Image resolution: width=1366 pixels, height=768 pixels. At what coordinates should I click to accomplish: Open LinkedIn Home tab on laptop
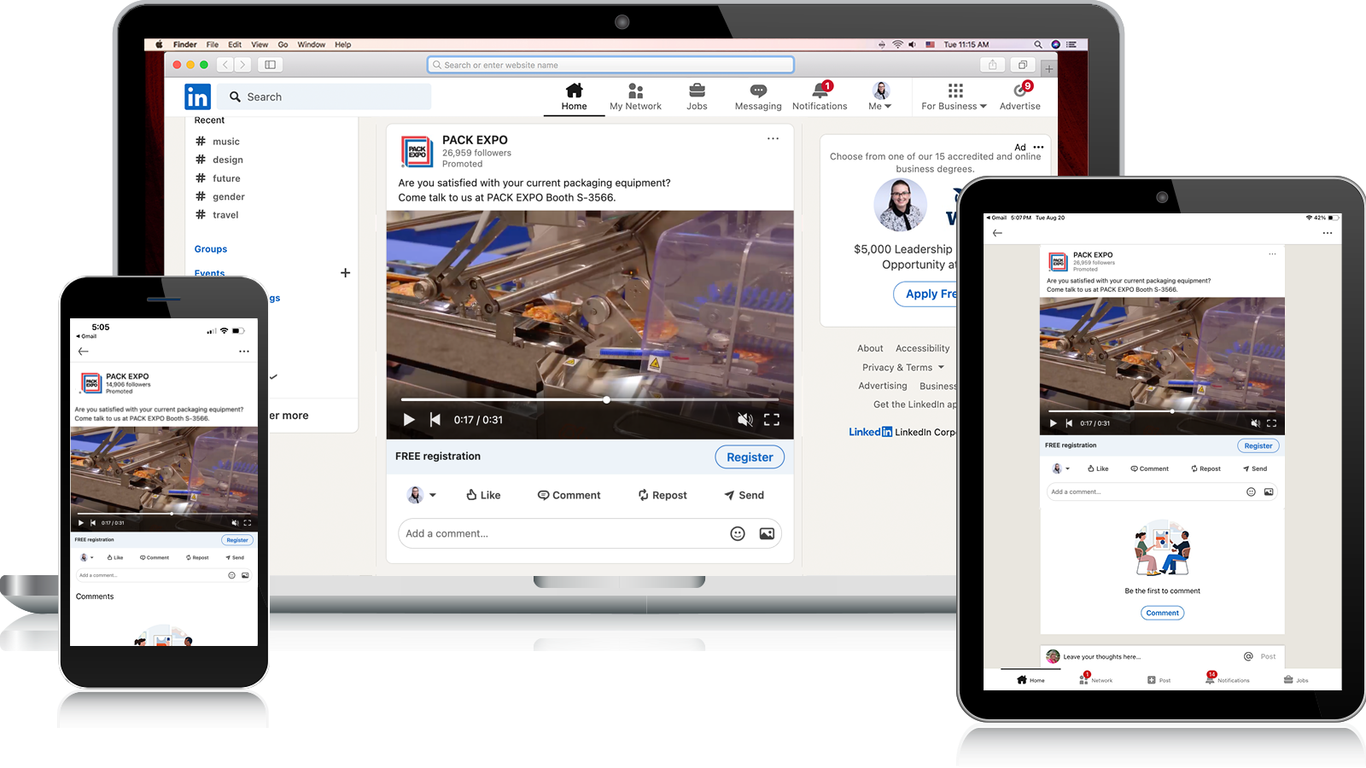[x=574, y=96]
